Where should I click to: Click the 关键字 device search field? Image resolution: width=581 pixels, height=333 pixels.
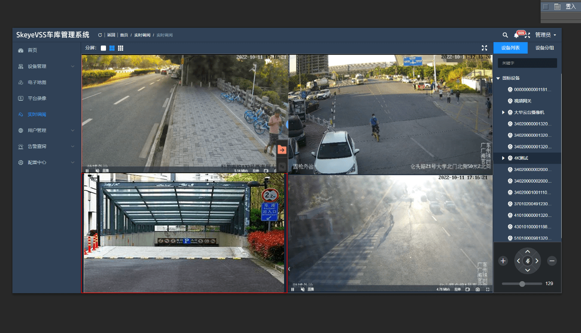(x=527, y=63)
